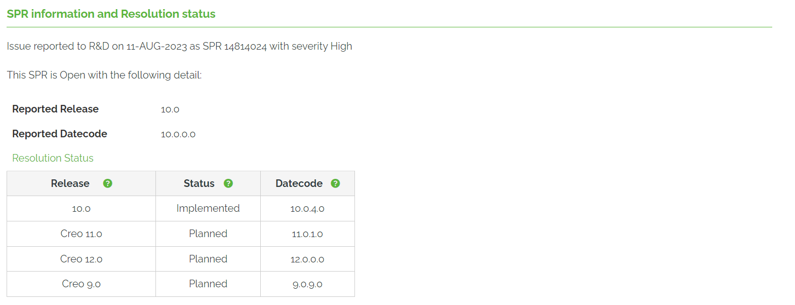
Task: Click the Reported Datecode value 10.0.0.0
Action: coord(178,134)
